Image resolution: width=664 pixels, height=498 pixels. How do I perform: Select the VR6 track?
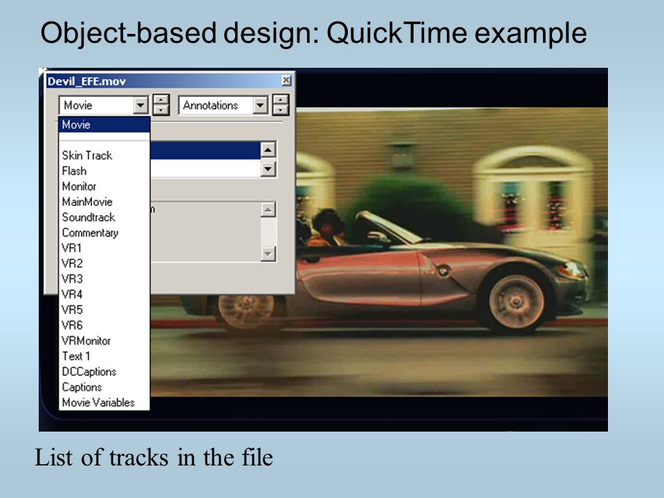pos(104,325)
